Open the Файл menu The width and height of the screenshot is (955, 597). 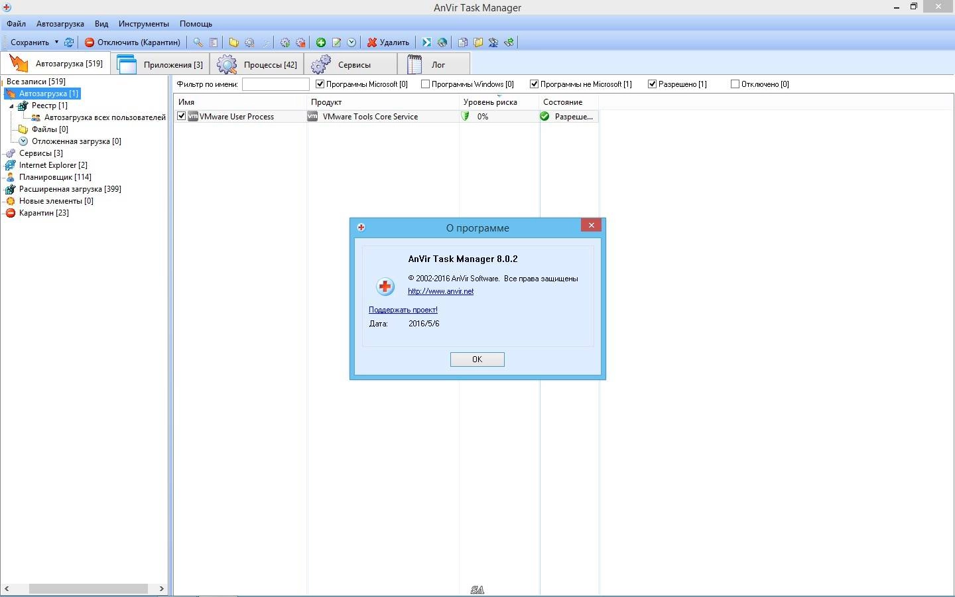(17, 24)
